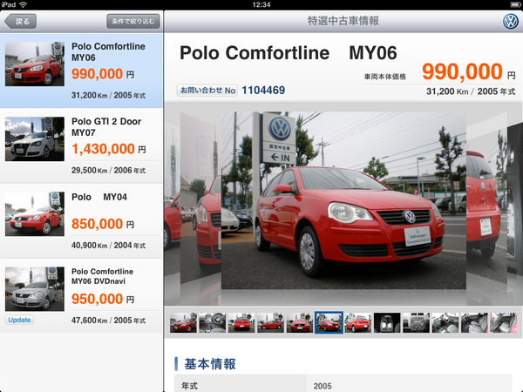Select center console audio thumbnail in strip
The image size is (523, 392).
pos(416,322)
